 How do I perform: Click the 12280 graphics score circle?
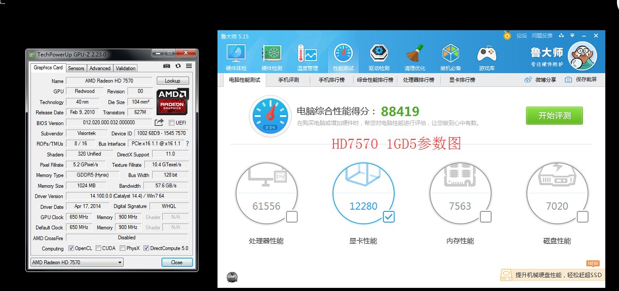click(363, 194)
